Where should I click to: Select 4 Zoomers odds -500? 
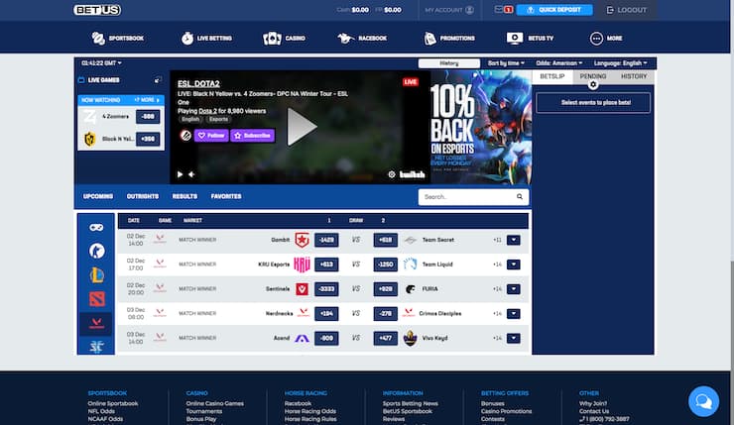[x=148, y=117]
